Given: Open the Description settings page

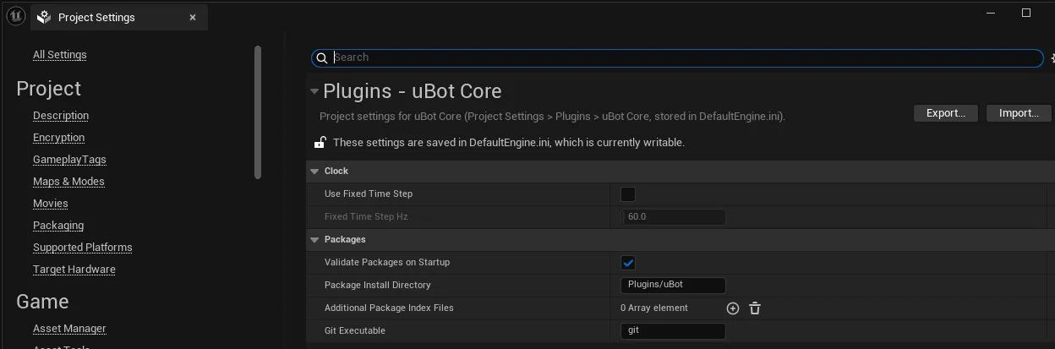Looking at the screenshot, I should [61, 116].
